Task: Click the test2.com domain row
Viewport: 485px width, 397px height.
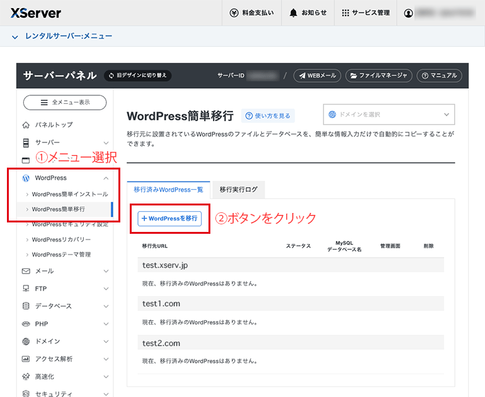Action: [291, 343]
